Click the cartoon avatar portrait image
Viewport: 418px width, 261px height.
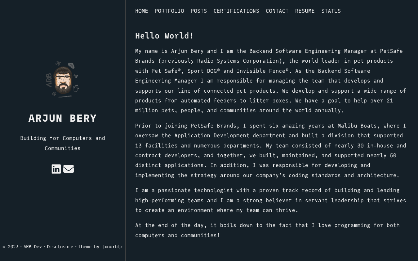pos(63,79)
